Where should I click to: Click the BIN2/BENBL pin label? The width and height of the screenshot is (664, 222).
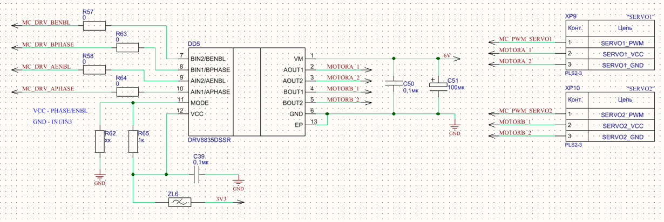point(208,58)
